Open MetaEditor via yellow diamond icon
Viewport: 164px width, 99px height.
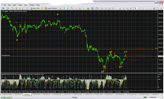click(42, 8)
